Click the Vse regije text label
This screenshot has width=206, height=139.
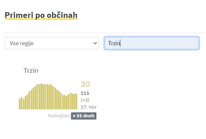point(22,43)
